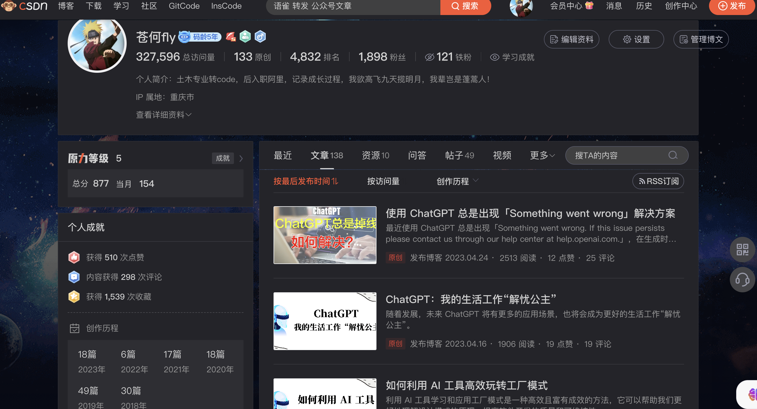Open the 如何利用 AI 工具 article thumbnail
Viewport: 757px width, 409px height.
point(325,393)
